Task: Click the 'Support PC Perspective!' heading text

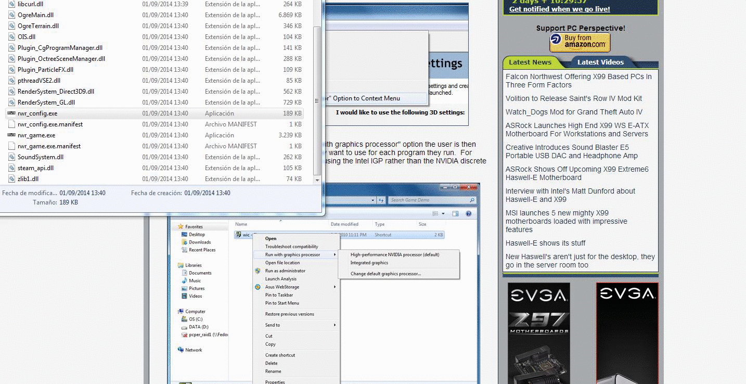Action: [581, 28]
